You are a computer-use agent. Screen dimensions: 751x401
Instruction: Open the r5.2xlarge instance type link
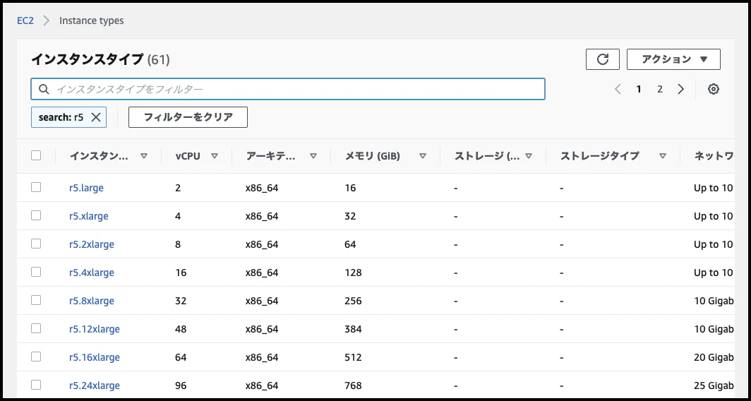pyautogui.click(x=92, y=244)
